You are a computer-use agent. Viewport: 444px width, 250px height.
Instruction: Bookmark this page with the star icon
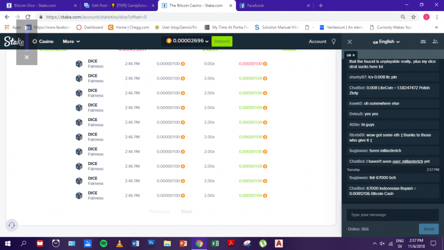pyautogui.click(x=413, y=17)
